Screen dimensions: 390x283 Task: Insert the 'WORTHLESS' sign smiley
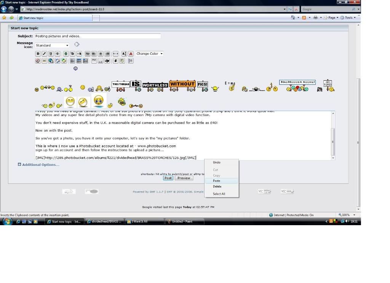click(155, 87)
